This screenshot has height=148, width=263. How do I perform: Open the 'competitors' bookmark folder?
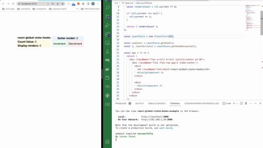(x=39, y=9)
